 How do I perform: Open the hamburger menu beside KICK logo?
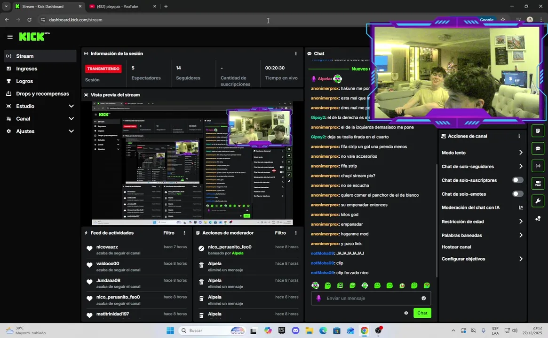(x=10, y=37)
